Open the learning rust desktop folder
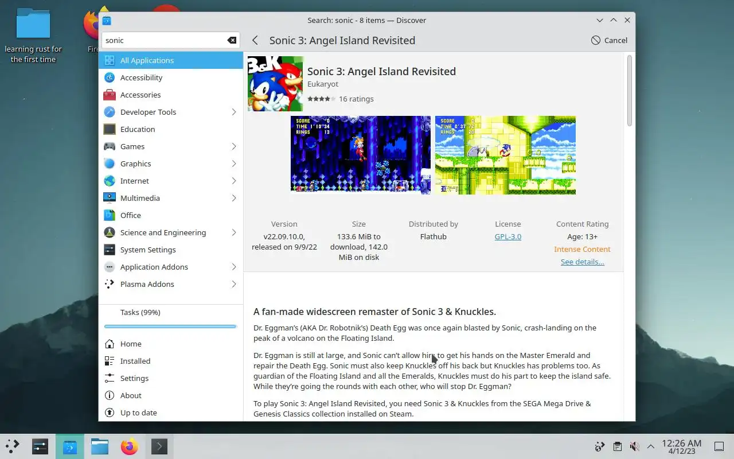The height and width of the screenshot is (459, 734). point(33,36)
